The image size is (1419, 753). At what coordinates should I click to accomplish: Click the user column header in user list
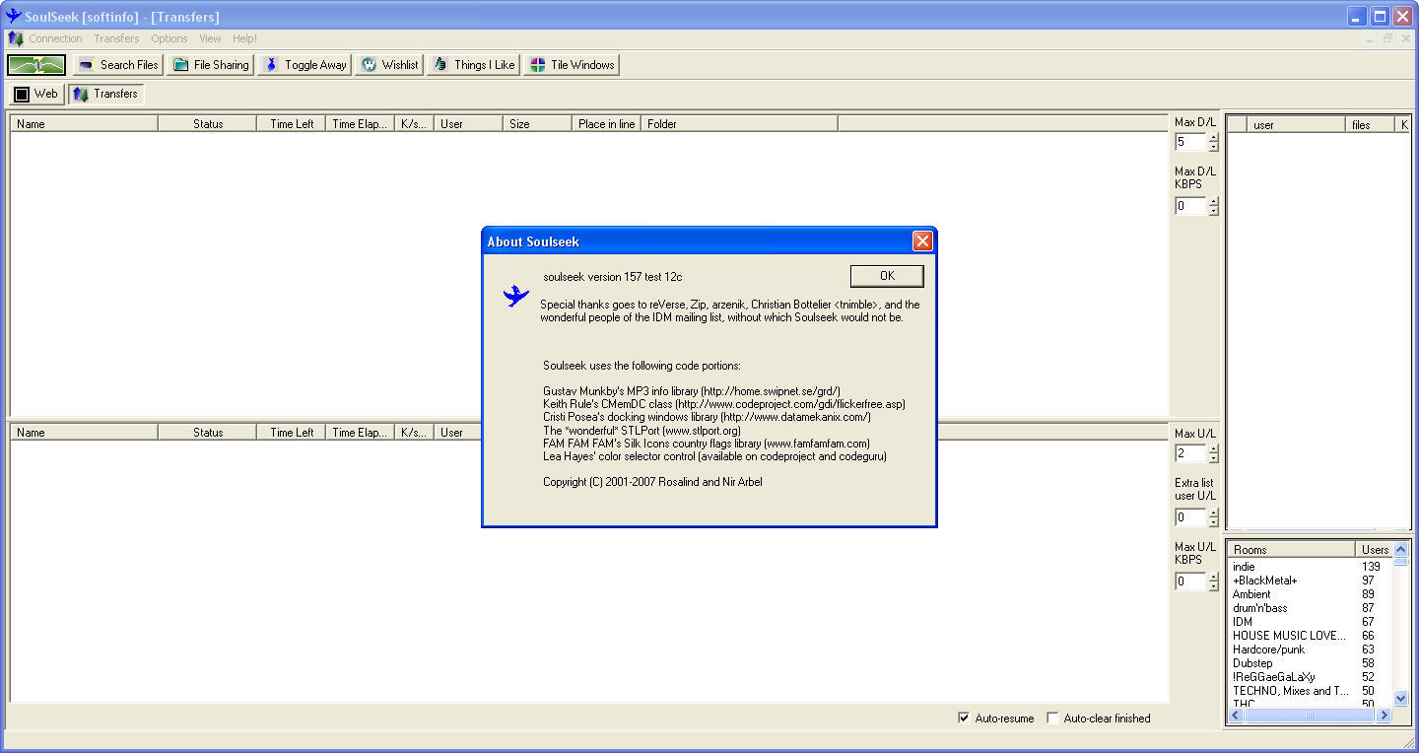[1296, 125]
